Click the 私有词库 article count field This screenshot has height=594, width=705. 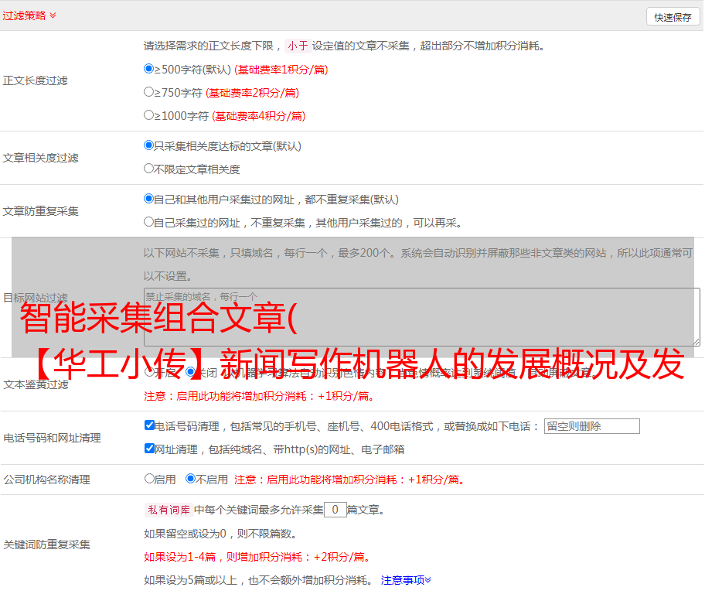pos(335,510)
